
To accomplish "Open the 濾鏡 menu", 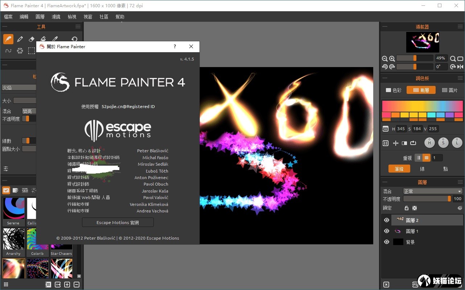I will point(56,17).
